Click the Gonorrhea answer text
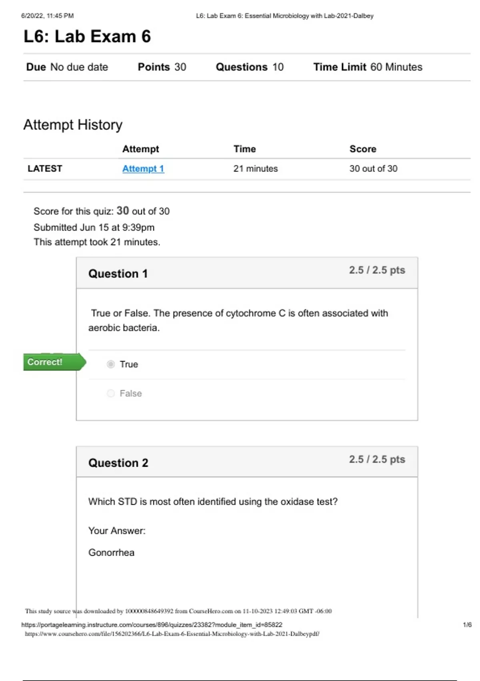 click(x=111, y=552)
